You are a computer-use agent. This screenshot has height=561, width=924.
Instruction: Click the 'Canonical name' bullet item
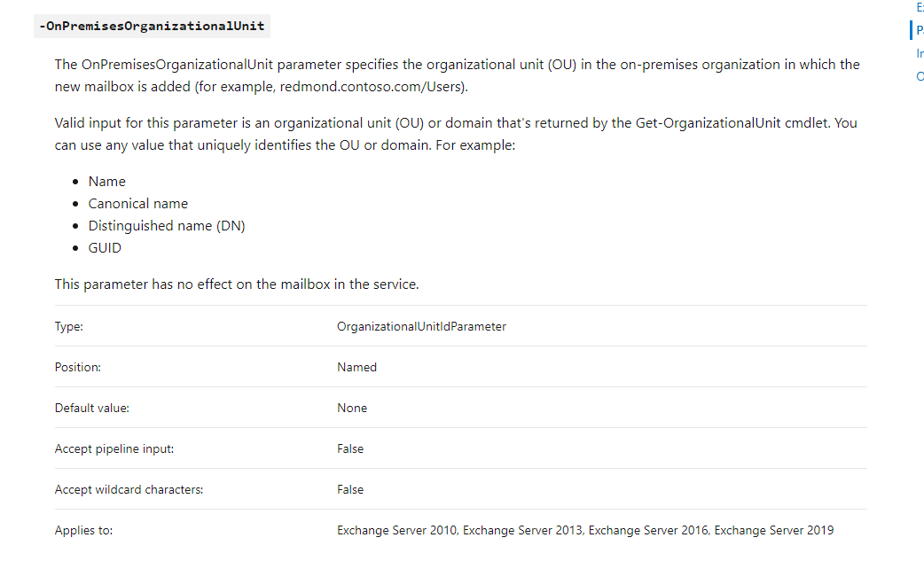[138, 204]
